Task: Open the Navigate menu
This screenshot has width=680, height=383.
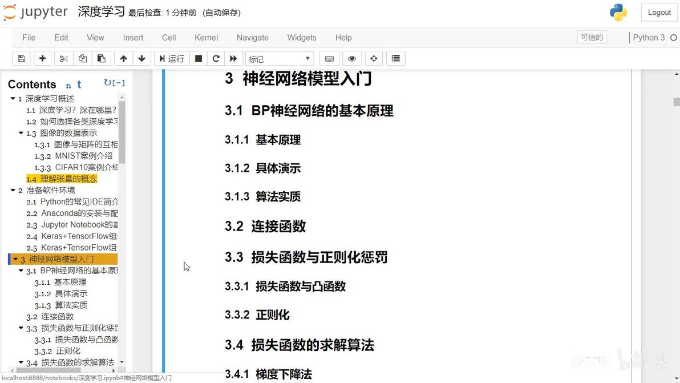Action: pos(252,38)
